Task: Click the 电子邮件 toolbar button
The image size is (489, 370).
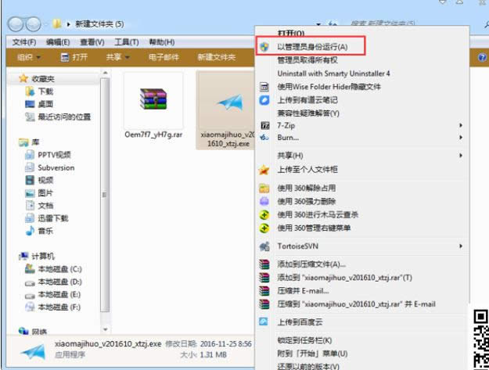Action: (164, 57)
